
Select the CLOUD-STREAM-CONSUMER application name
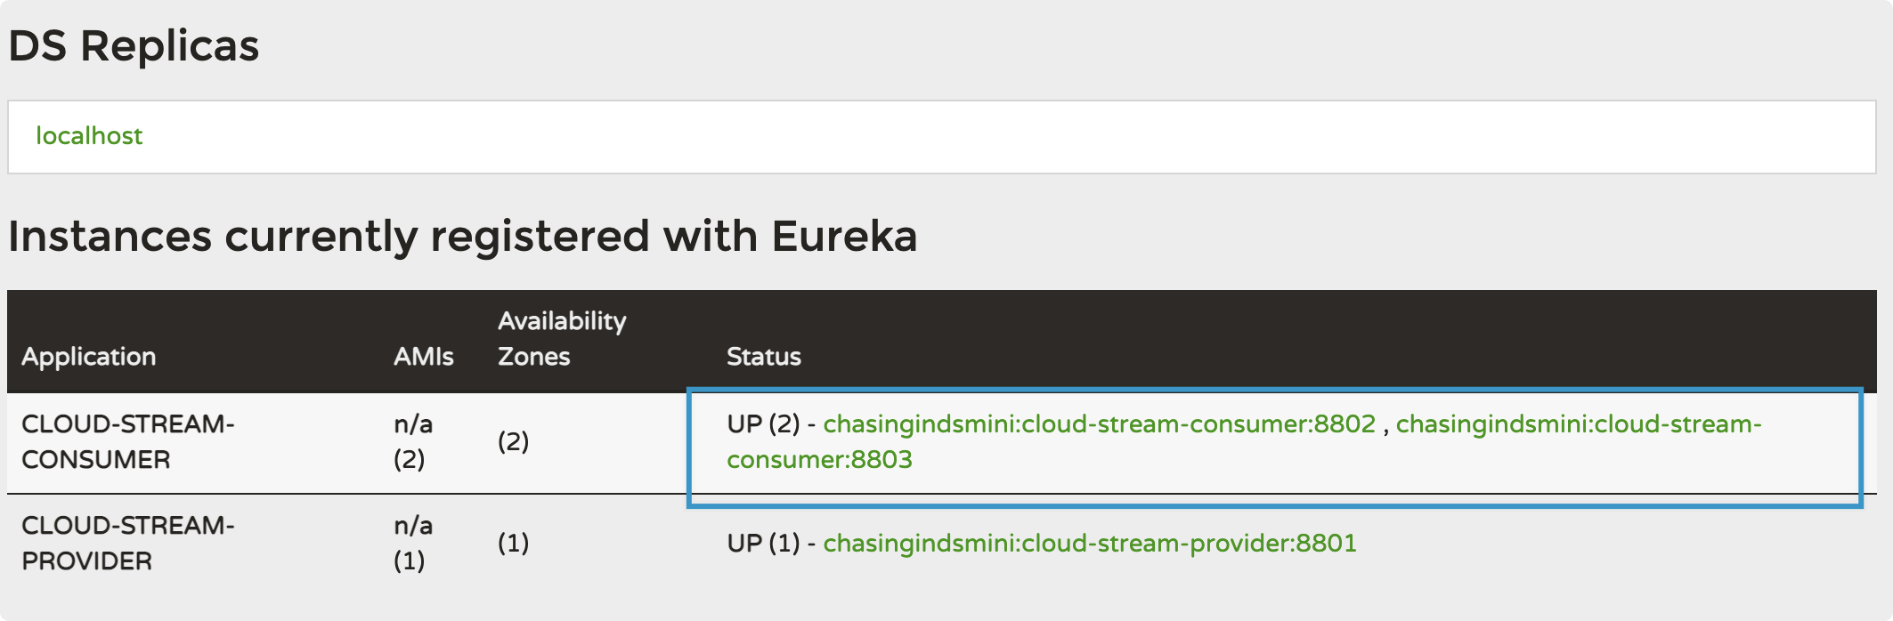click(x=127, y=442)
